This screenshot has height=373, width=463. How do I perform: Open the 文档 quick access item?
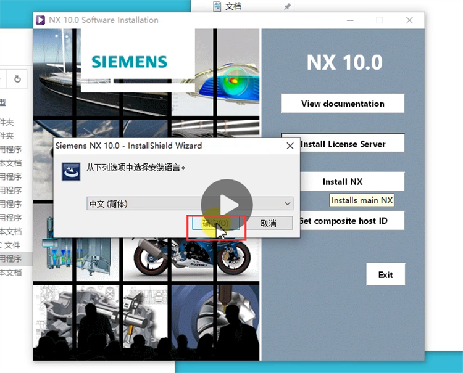[x=233, y=6]
